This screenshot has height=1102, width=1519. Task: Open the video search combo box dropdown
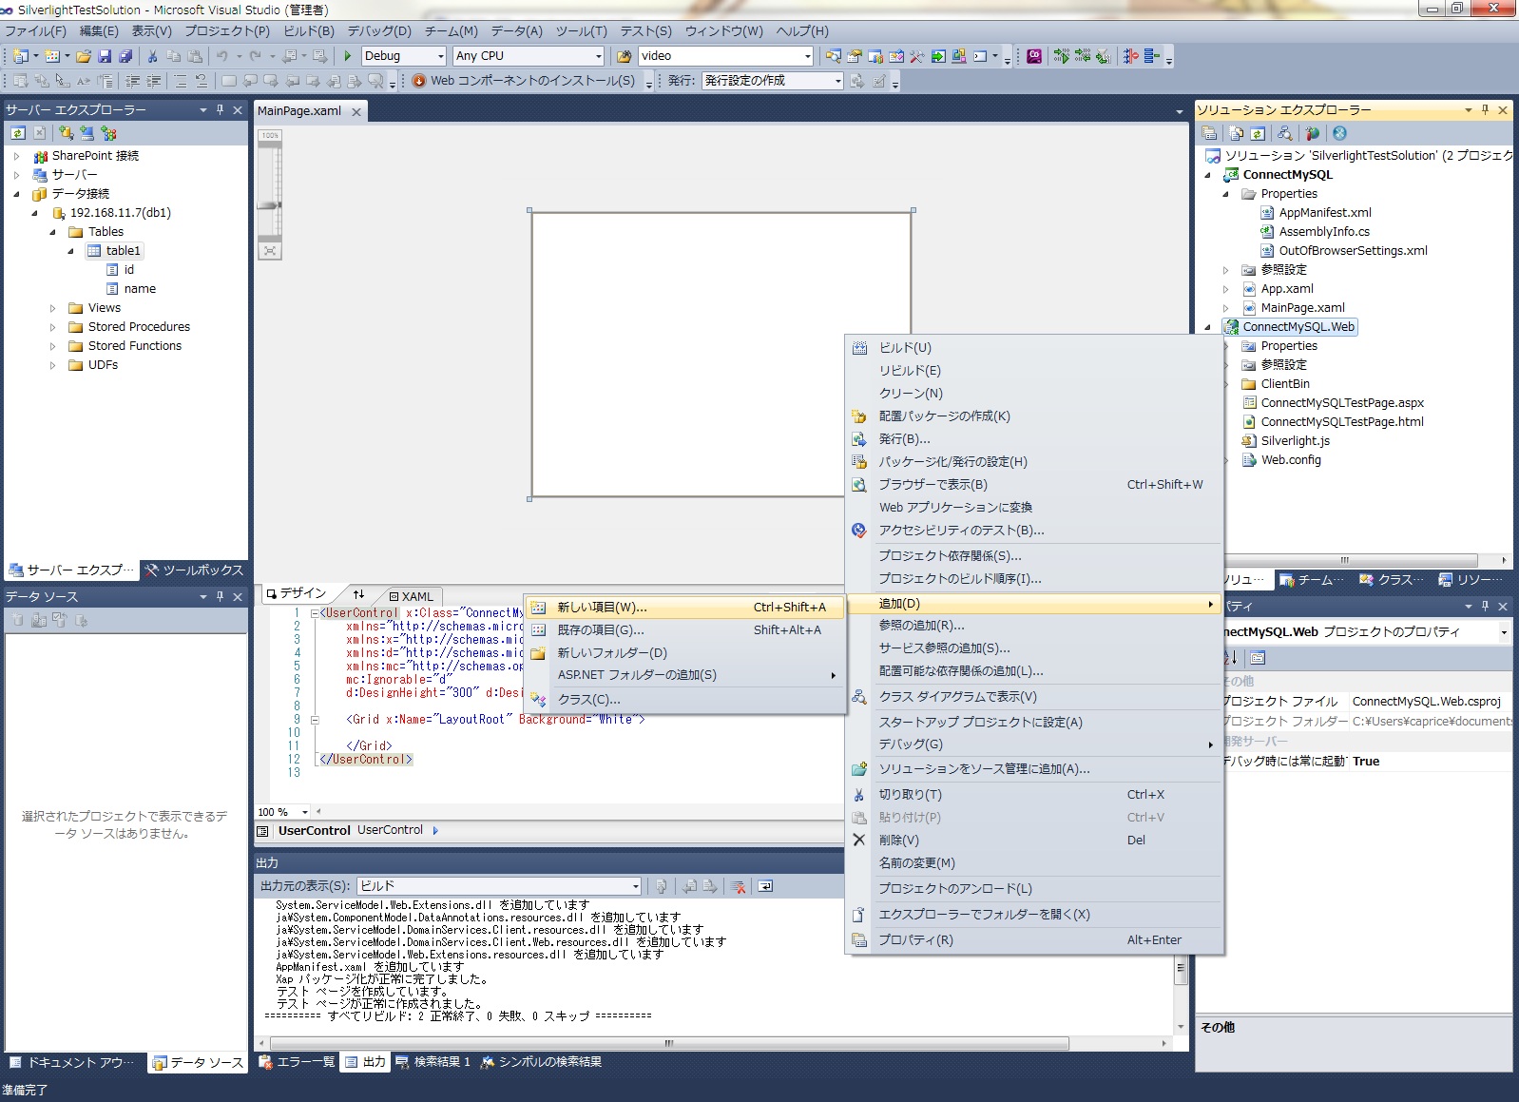pyautogui.click(x=808, y=56)
